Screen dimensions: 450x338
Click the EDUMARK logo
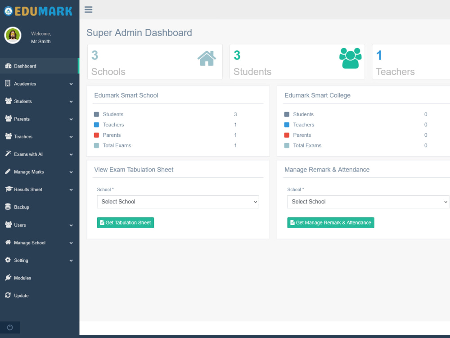38,11
